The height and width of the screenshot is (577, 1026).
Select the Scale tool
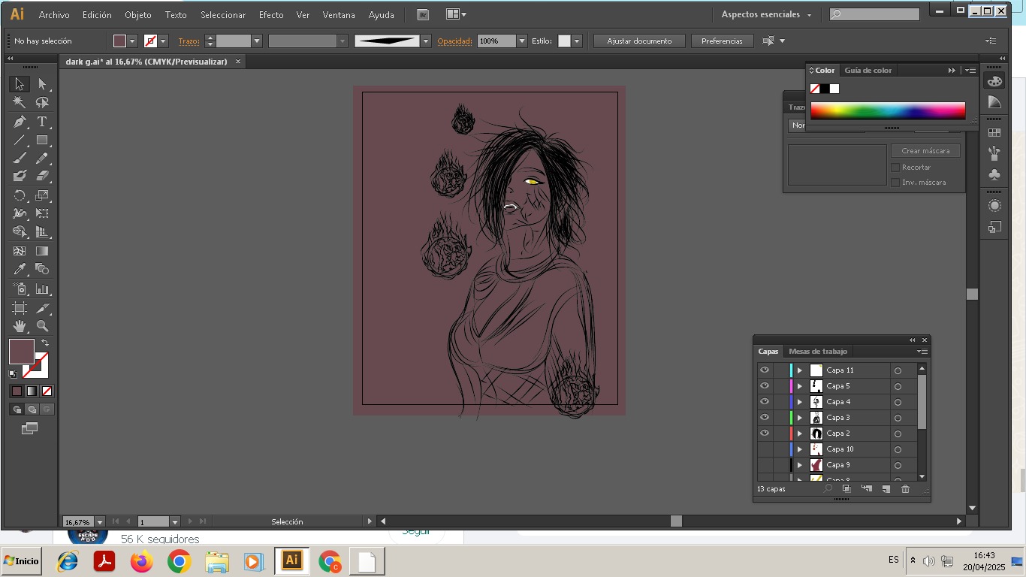coord(42,195)
